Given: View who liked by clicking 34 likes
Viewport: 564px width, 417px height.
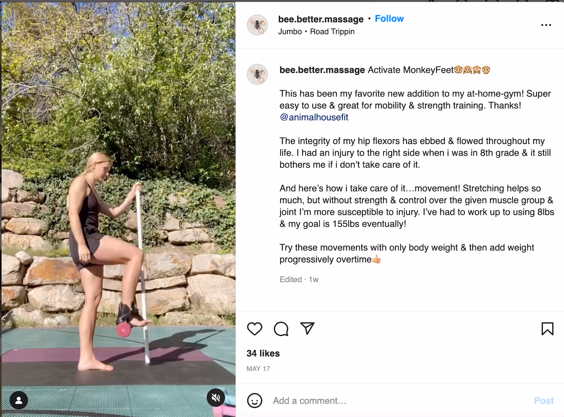Looking at the screenshot, I should (262, 353).
